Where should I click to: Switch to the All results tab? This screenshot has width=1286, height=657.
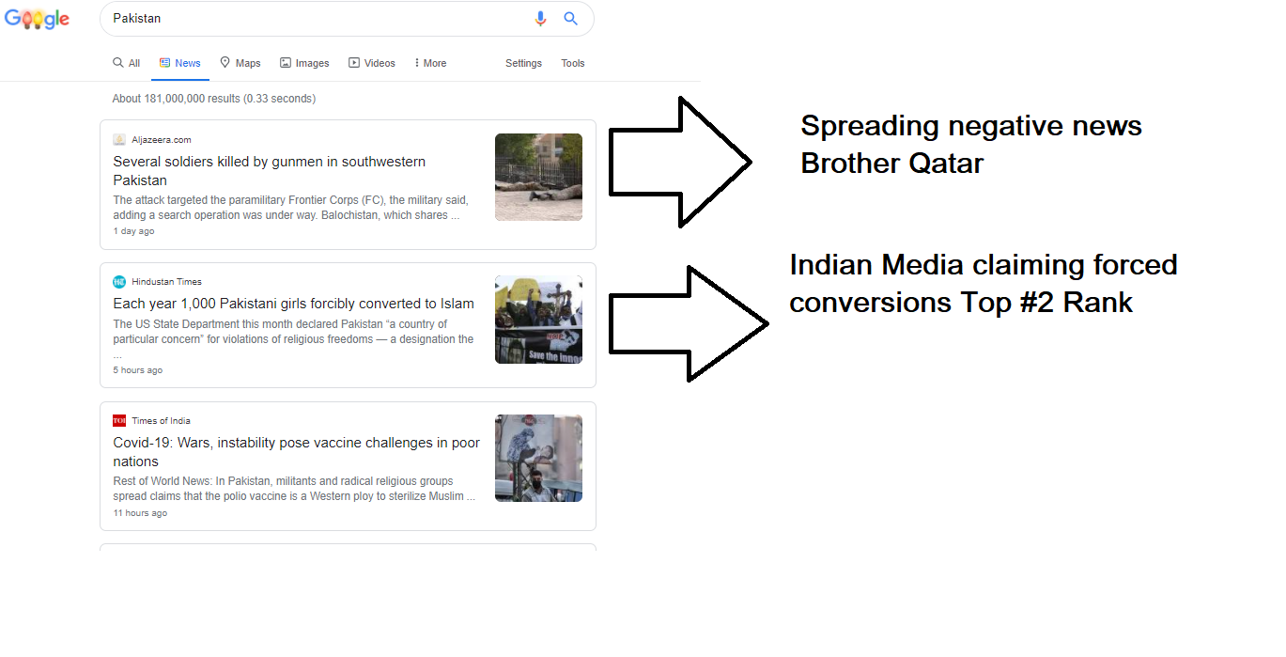click(x=127, y=63)
